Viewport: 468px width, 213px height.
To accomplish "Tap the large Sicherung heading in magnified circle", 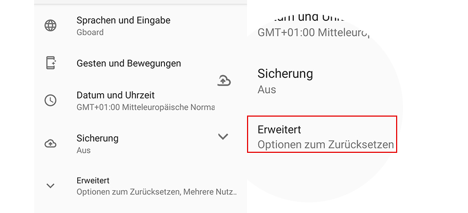I will coord(285,73).
